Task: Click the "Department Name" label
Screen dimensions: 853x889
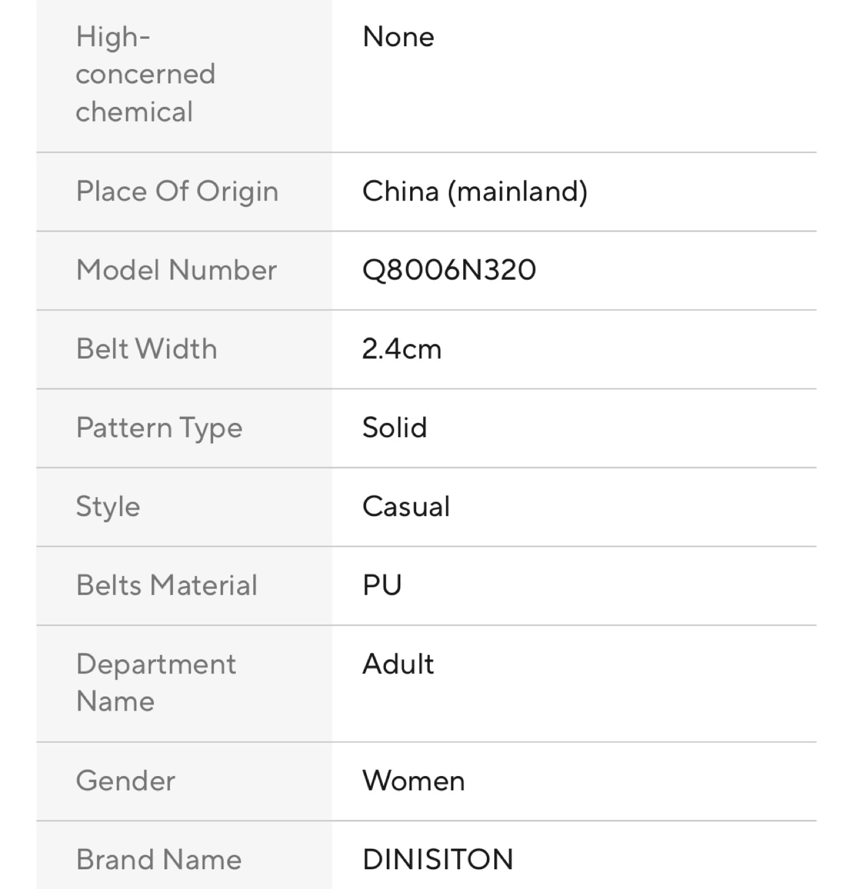Action: tap(156, 683)
